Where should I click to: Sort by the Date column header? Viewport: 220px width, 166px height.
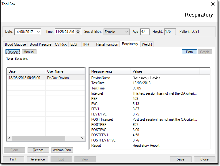tap(26, 71)
